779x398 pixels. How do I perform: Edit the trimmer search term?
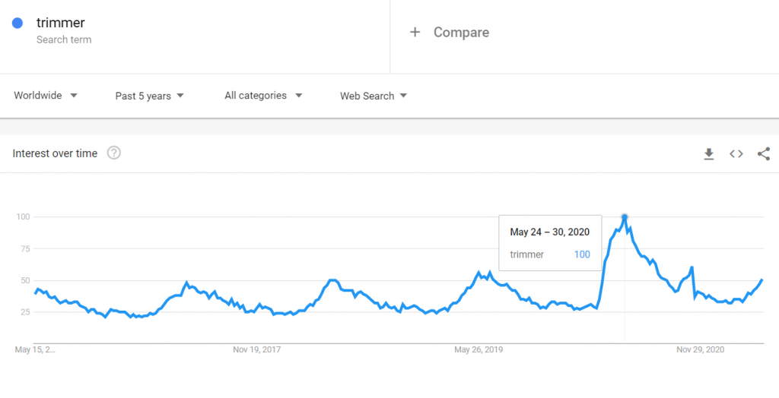pos(61,23)
